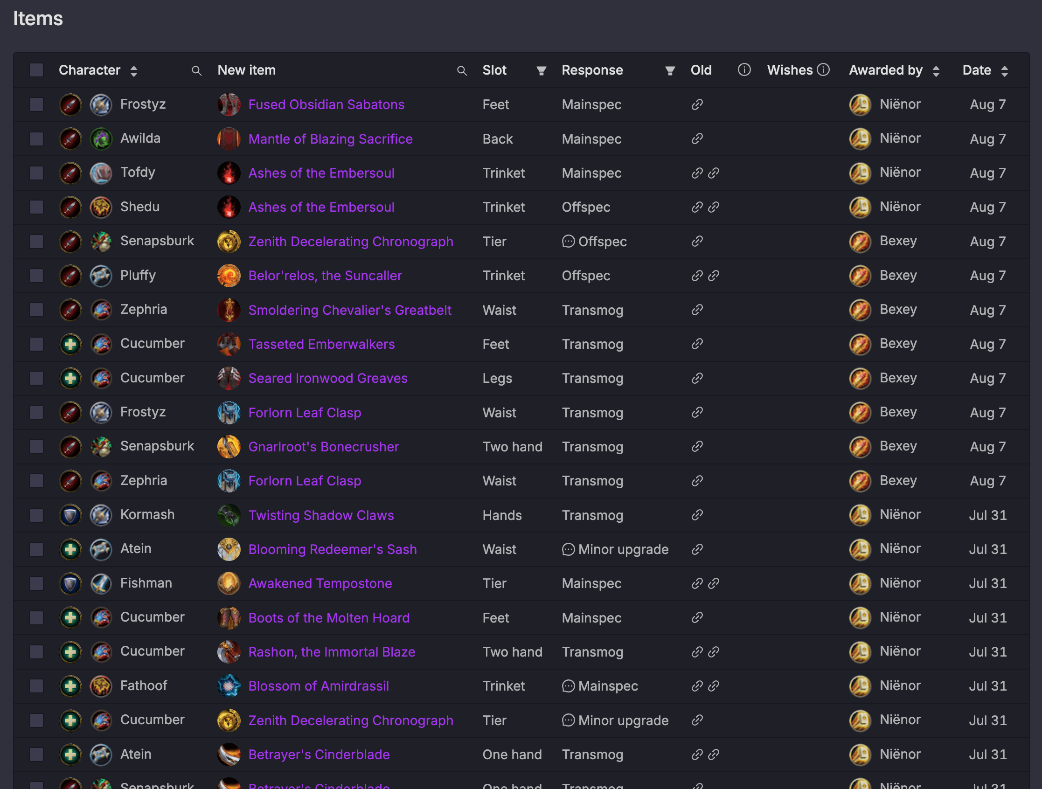The width and height of the screenshot is (1042, 789).
Task: Click the Blossom of Amirdrassil item icon
Action: coord(229,686)
